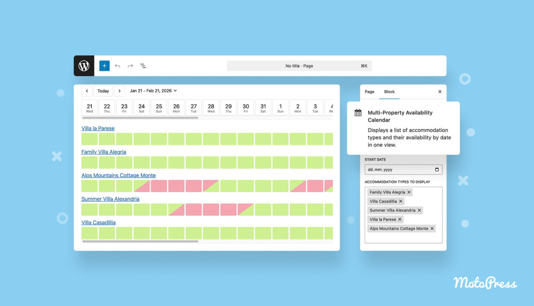Click the Start Date input field
Image resolution: width=534 pixels, height=306 pixels.
point(399,170)
